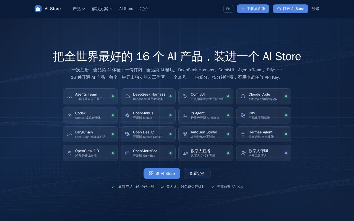Click the ComfyUI node workflow icon

click(185, 96)
